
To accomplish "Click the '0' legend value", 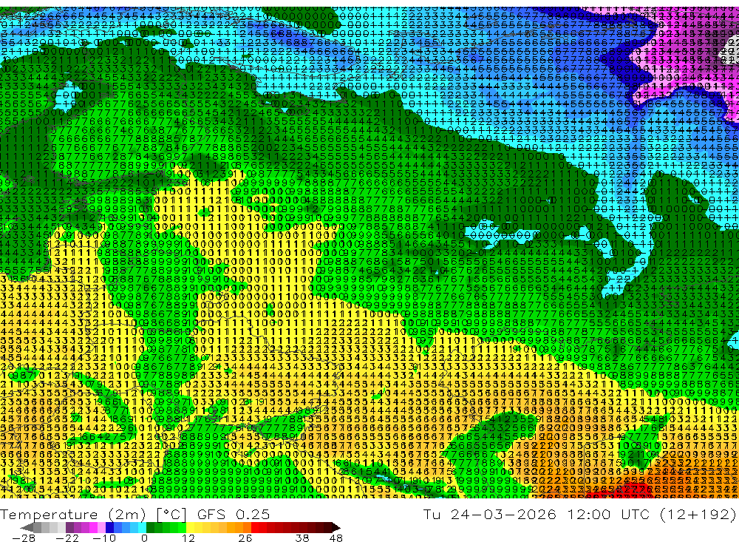I will (x=145, y=538).
